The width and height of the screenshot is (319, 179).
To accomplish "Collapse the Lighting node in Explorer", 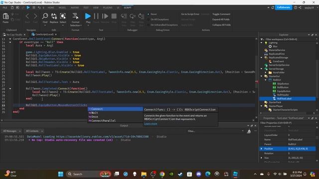I will coord(261,43).
